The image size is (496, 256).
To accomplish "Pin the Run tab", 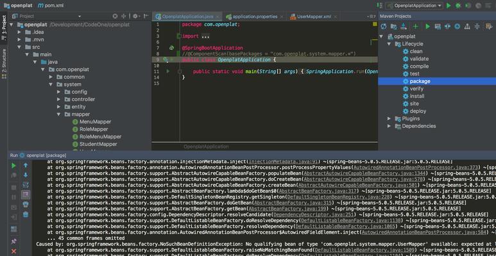I will 13,241.
